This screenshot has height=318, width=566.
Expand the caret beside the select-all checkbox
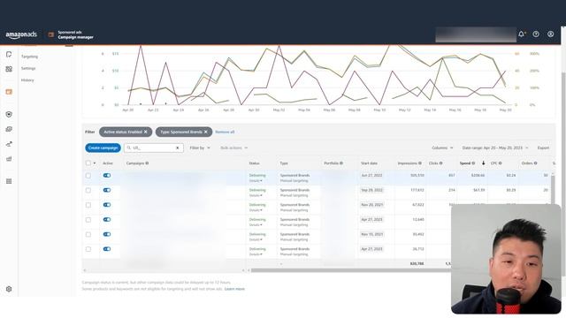95,163
